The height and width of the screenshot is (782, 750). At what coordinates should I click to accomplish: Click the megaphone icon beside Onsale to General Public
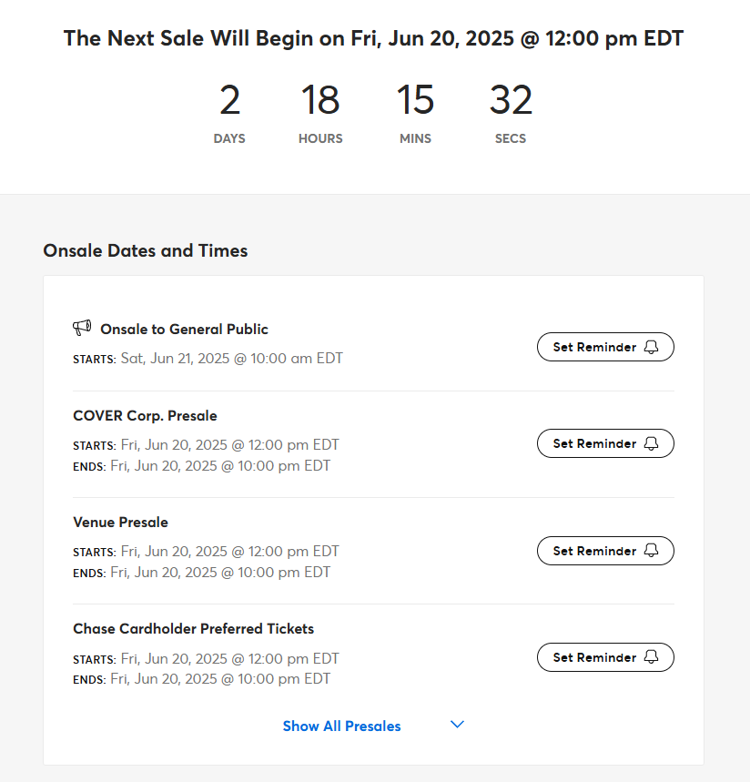[x=82, y=328]
